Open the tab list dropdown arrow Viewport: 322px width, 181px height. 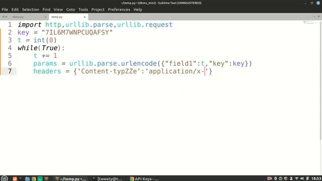[318, 17]
